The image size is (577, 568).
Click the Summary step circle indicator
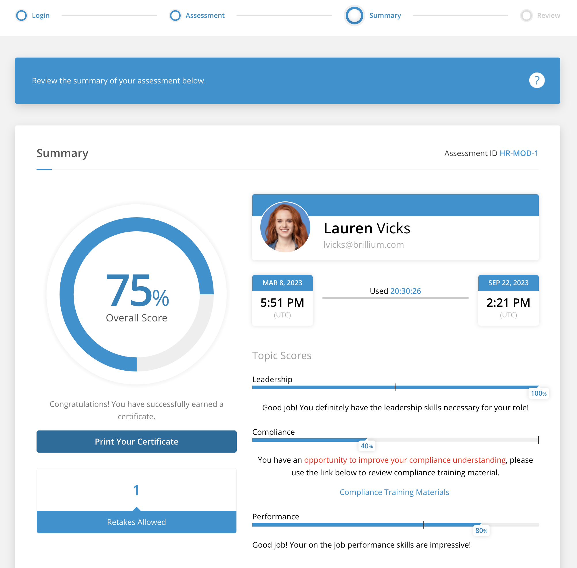[x=354, y=16]
